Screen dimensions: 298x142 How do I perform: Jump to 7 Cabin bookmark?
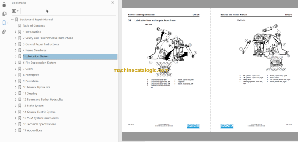click(28, 69)
